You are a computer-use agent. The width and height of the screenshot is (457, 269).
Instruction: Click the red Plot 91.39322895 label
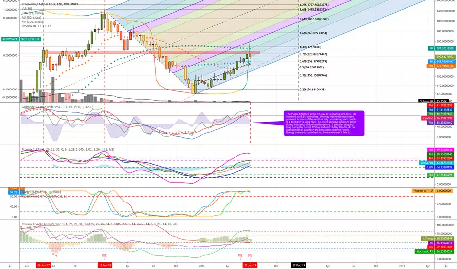point(441,105)
